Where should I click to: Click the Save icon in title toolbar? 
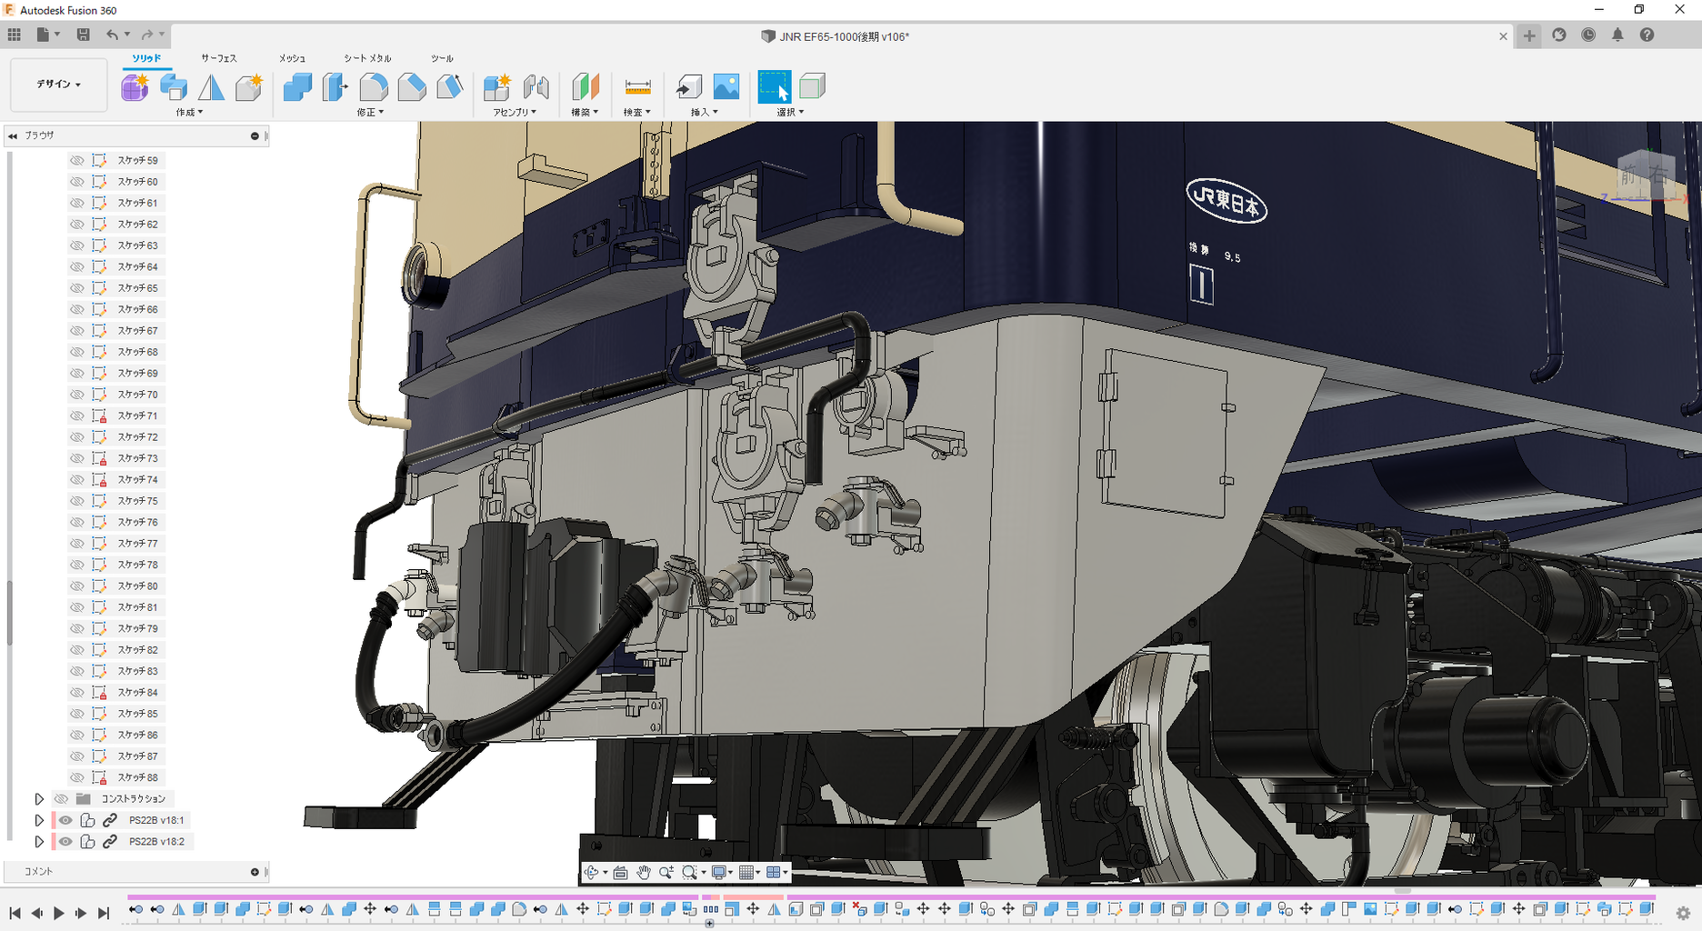[83, 35]
